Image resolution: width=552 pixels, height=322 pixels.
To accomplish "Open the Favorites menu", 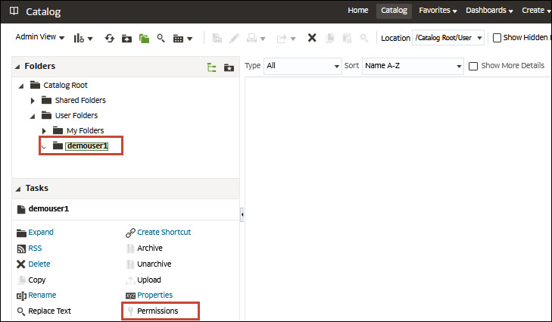I will 438,10.
